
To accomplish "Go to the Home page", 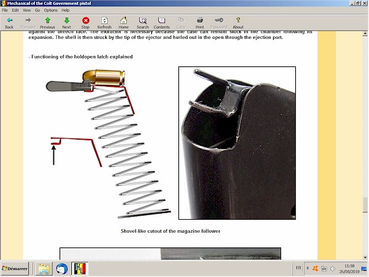I will [x=124, y=23].
